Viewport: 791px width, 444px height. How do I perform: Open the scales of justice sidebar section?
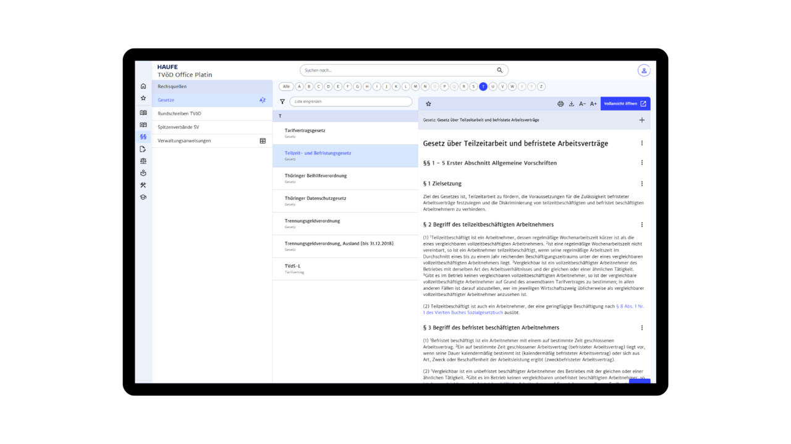click(x=143, y=161)
